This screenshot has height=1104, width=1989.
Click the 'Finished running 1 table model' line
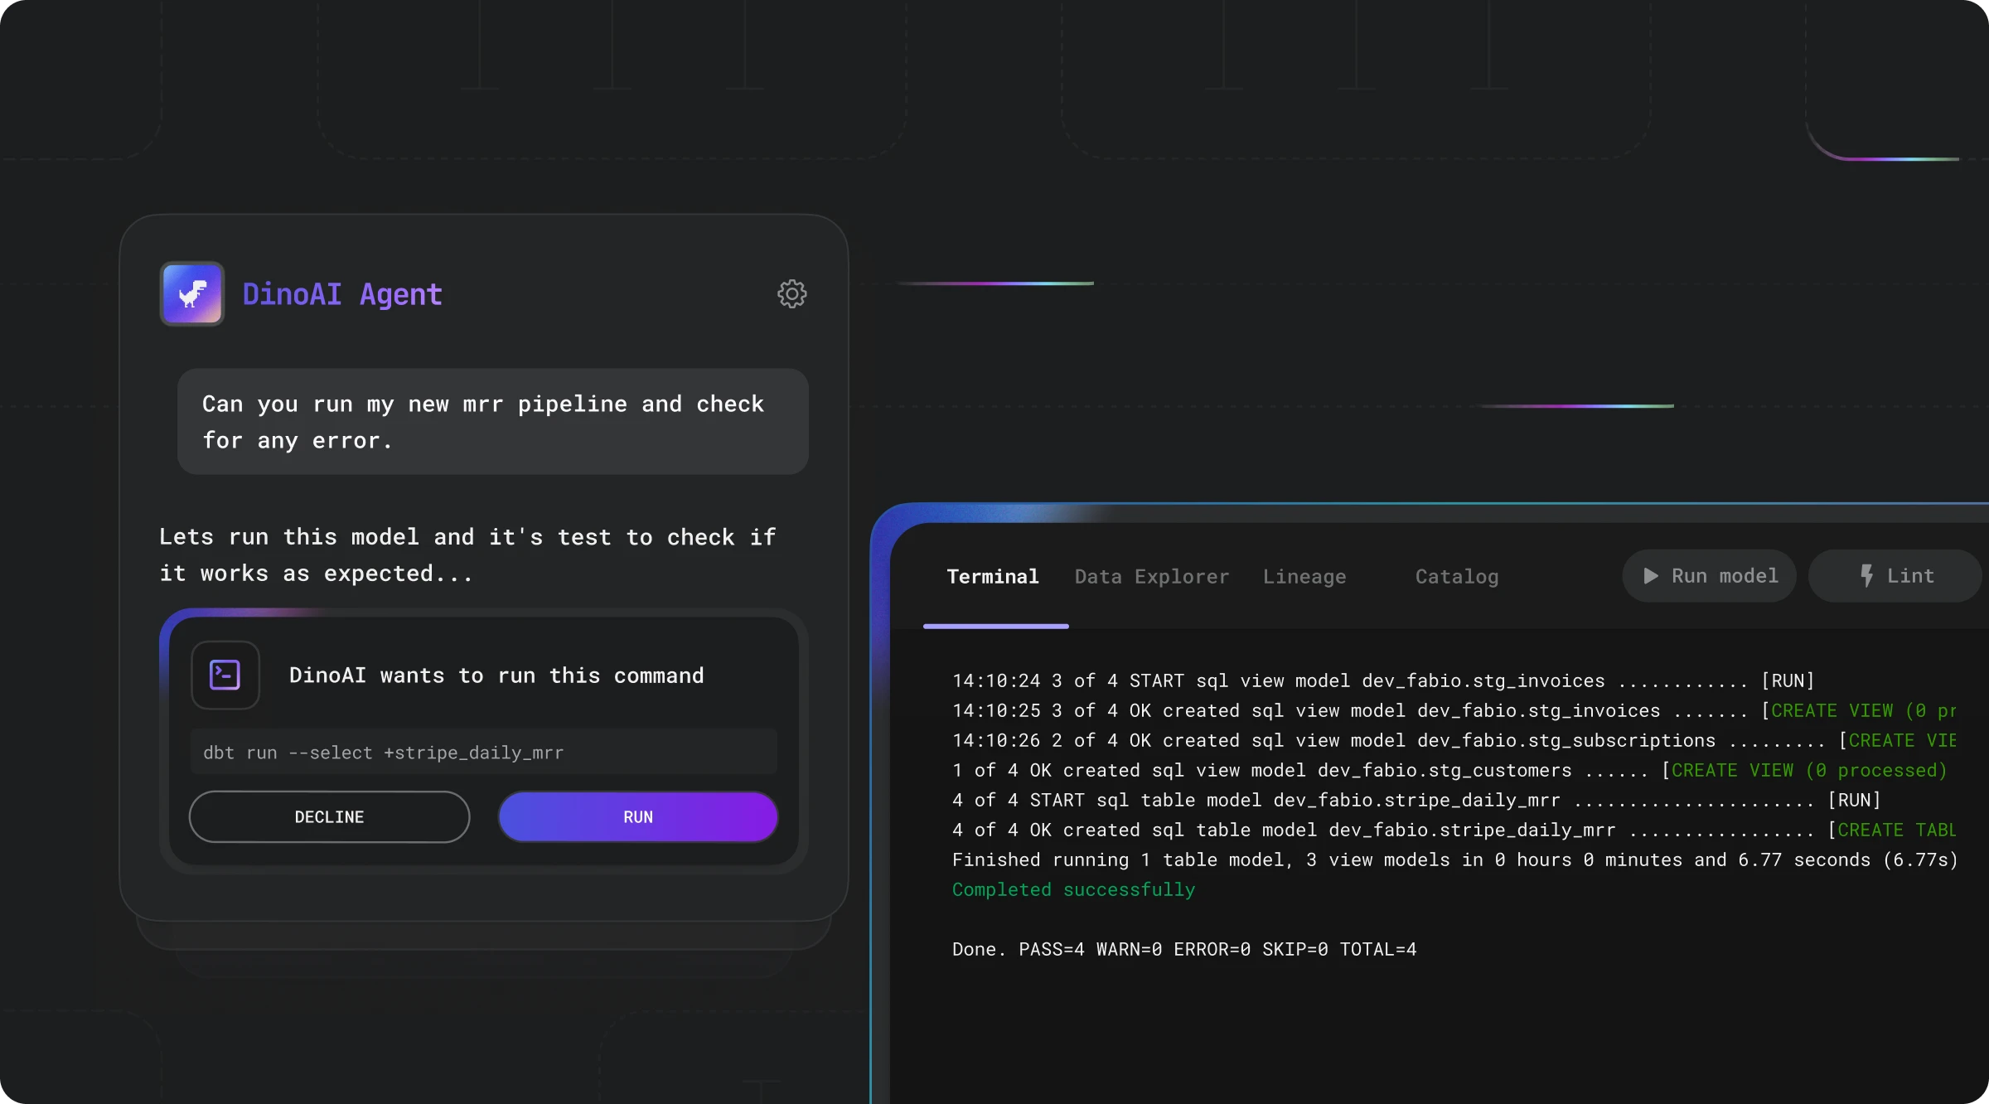(x=1454, y=859)
